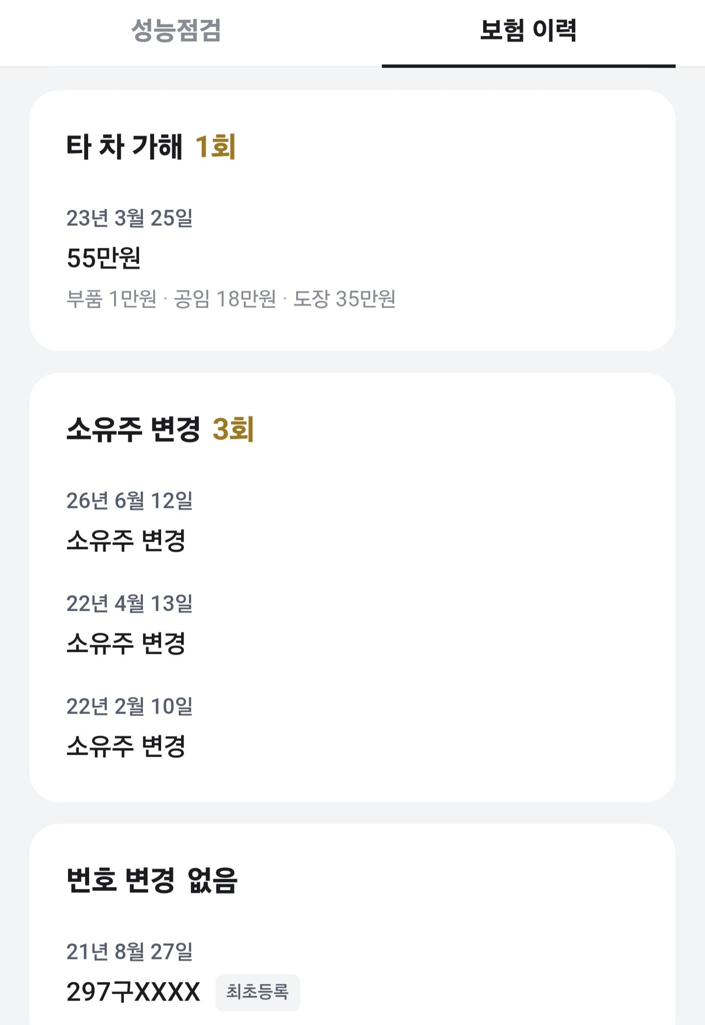This screenshot has height=1025, width=705.
Task: Select the 22년 4월 13일 date
Action: pyautogui.click(x=130, y=603)
